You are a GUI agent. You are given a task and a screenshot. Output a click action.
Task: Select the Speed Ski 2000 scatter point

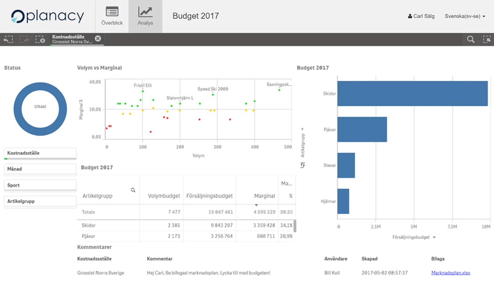click(213, 95)
